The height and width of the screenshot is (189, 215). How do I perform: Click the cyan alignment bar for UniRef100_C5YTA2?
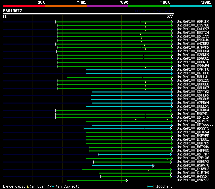point(132,92)
